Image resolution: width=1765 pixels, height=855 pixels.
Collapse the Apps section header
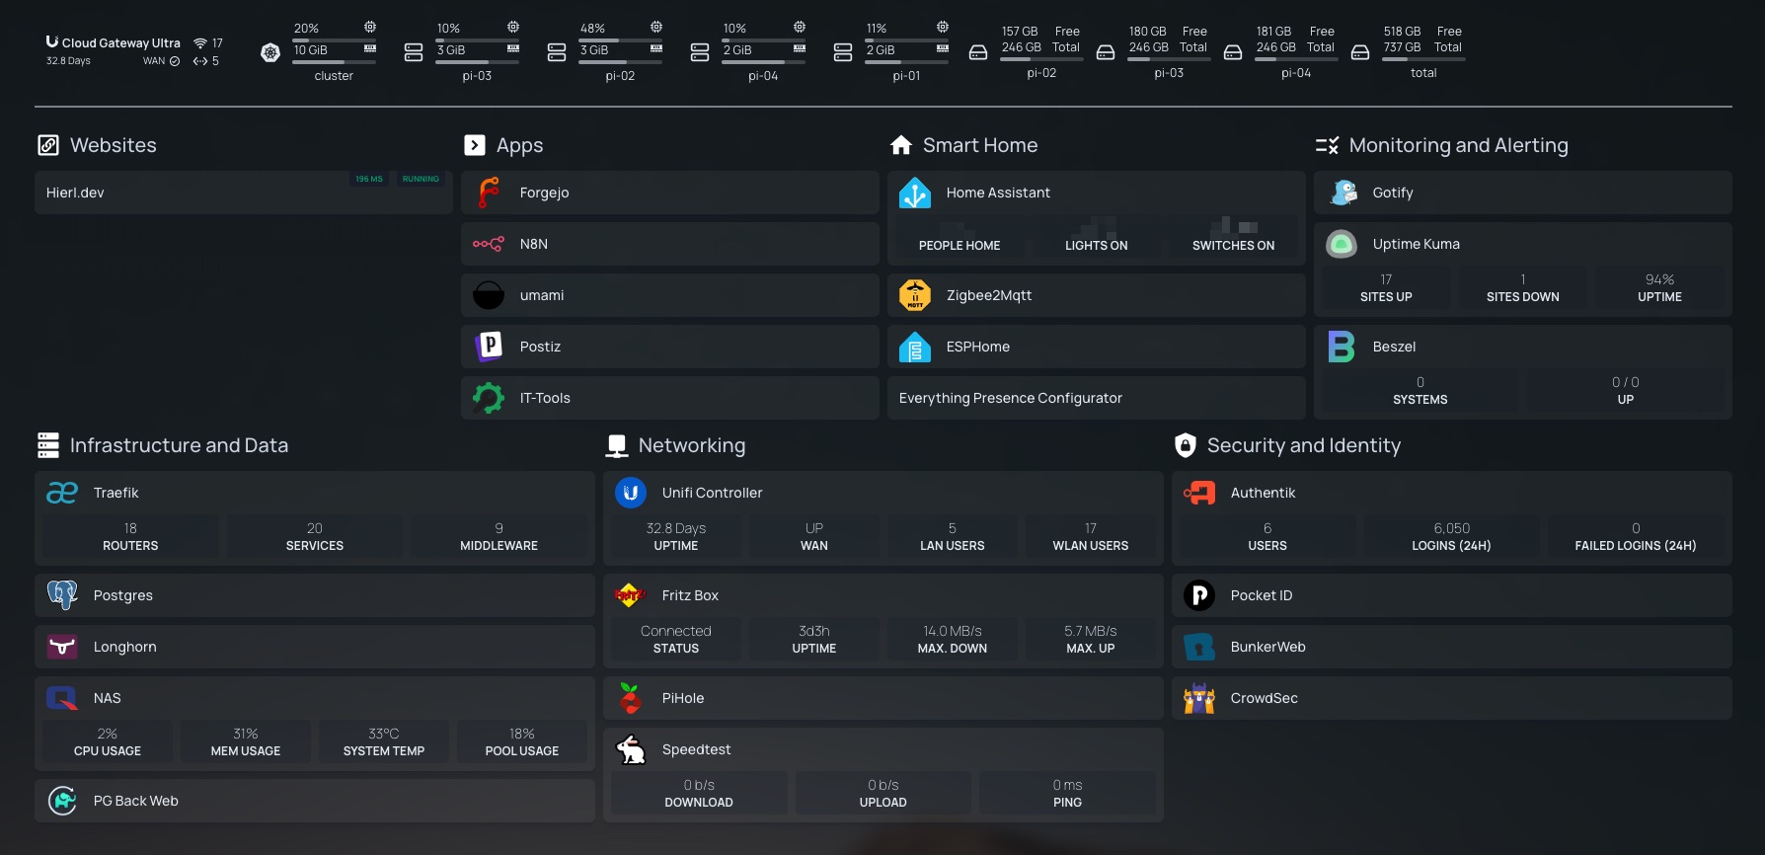point(503,145)
